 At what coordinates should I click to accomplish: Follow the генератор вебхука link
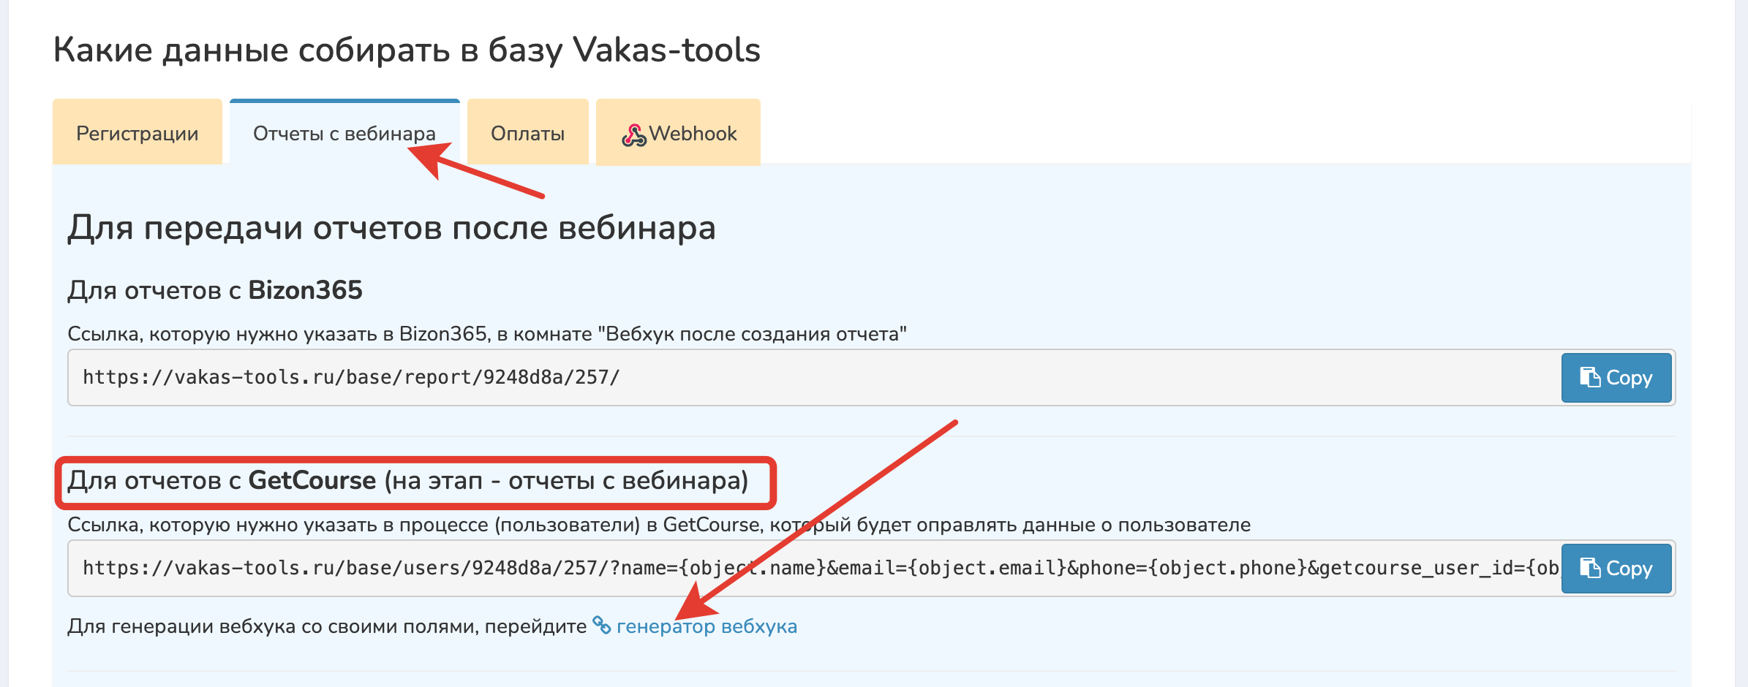click(707, 626)
